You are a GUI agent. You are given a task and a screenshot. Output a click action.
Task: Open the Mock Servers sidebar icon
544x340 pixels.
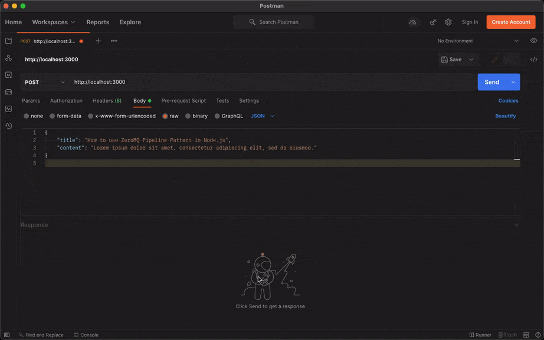coord(8,92)
